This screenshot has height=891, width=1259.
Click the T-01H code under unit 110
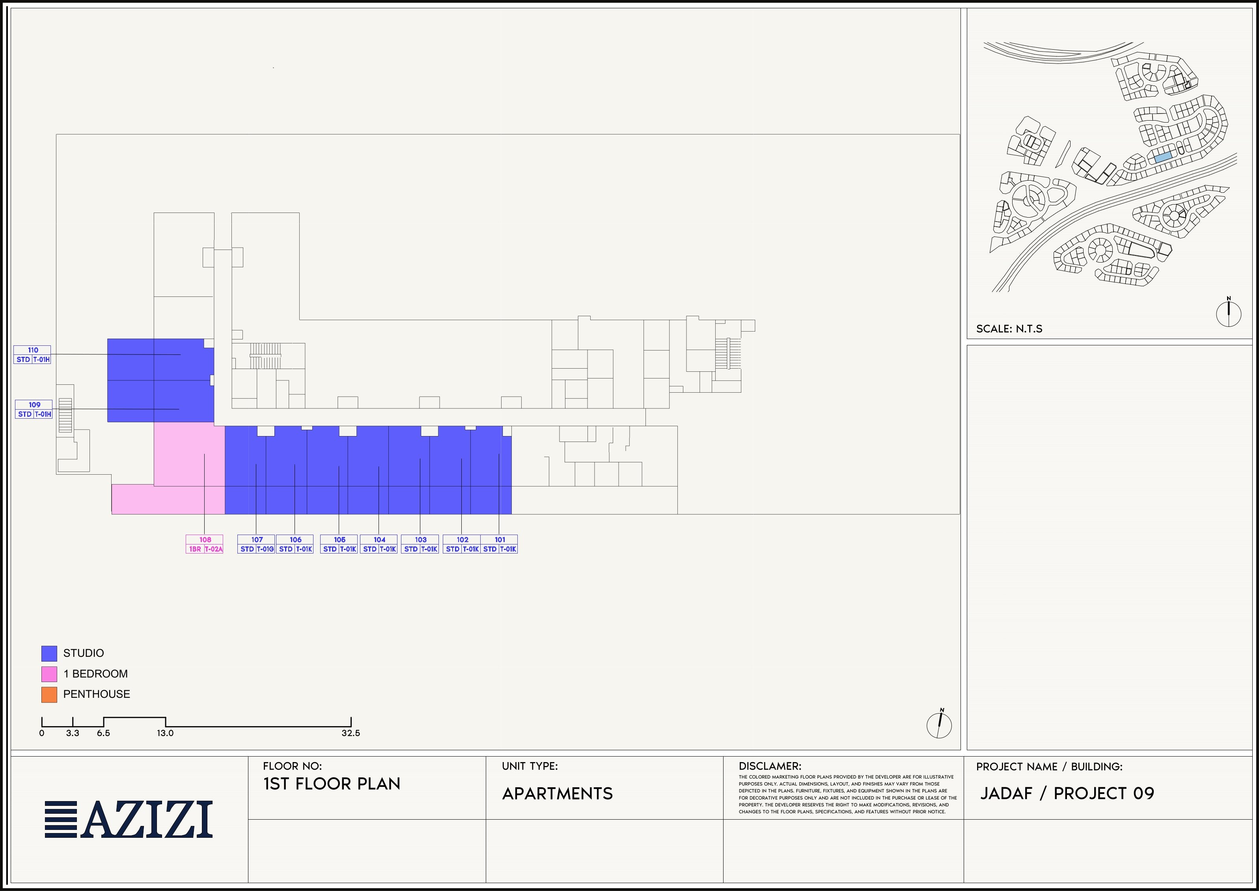41,360
